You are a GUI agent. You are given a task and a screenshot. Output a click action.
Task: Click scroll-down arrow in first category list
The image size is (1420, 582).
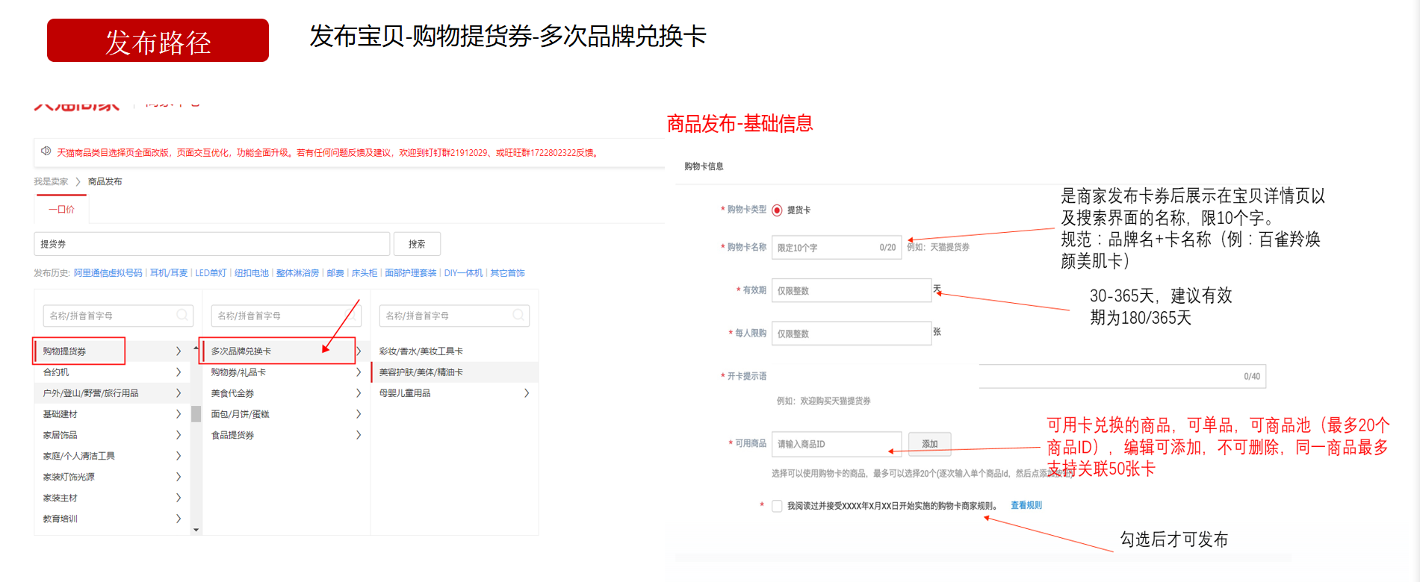(196, 530)
